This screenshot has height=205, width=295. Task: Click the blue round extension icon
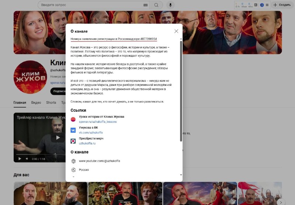click(262, 5)
